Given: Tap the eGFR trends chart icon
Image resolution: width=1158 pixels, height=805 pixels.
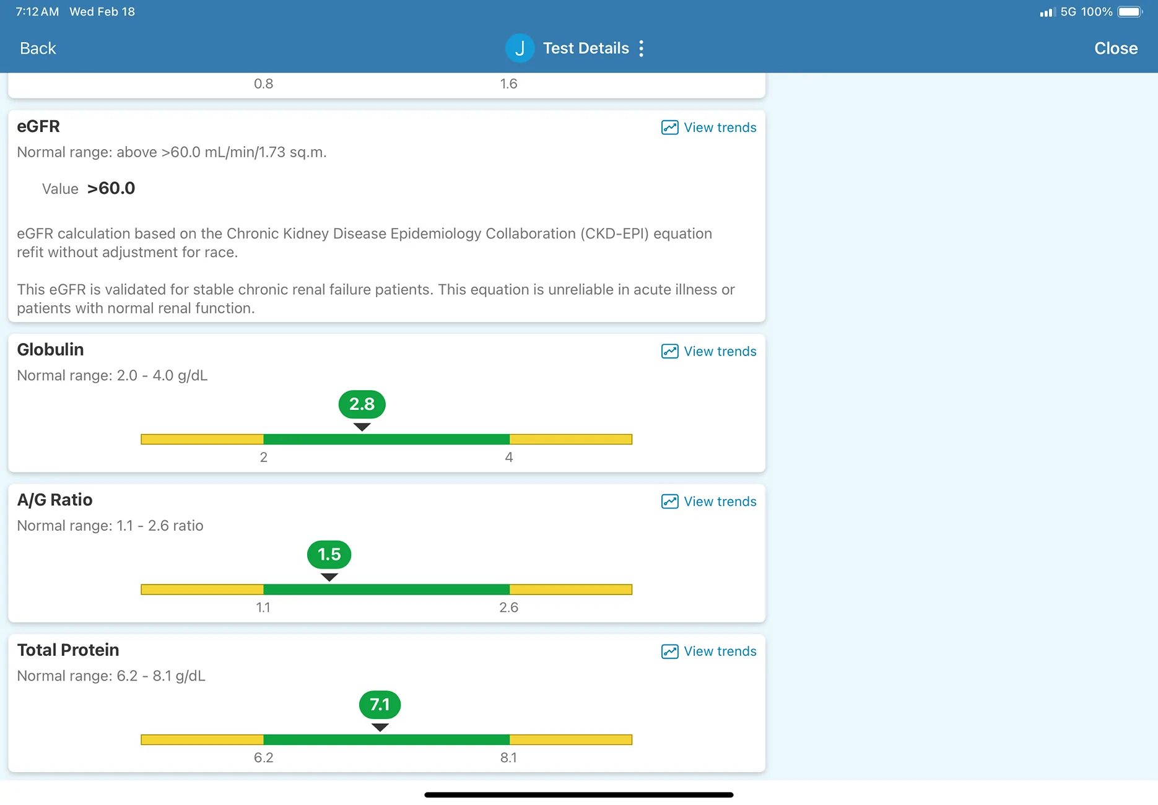Looking at the screenshot, I should pos(669,128).
